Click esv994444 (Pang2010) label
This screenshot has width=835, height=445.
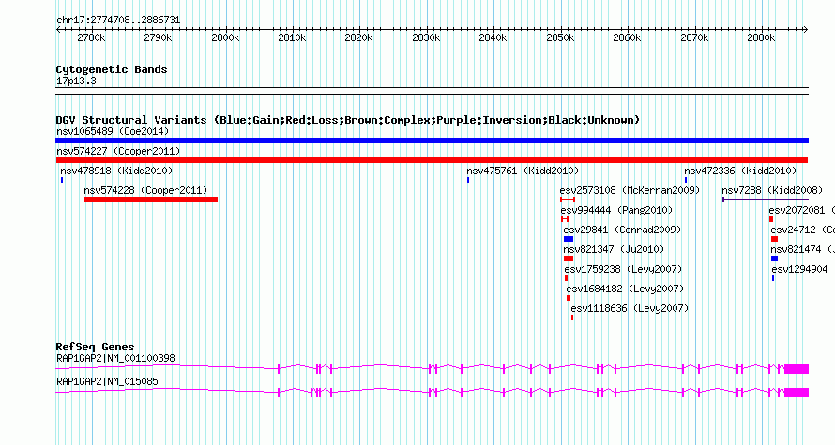(616, 210)
